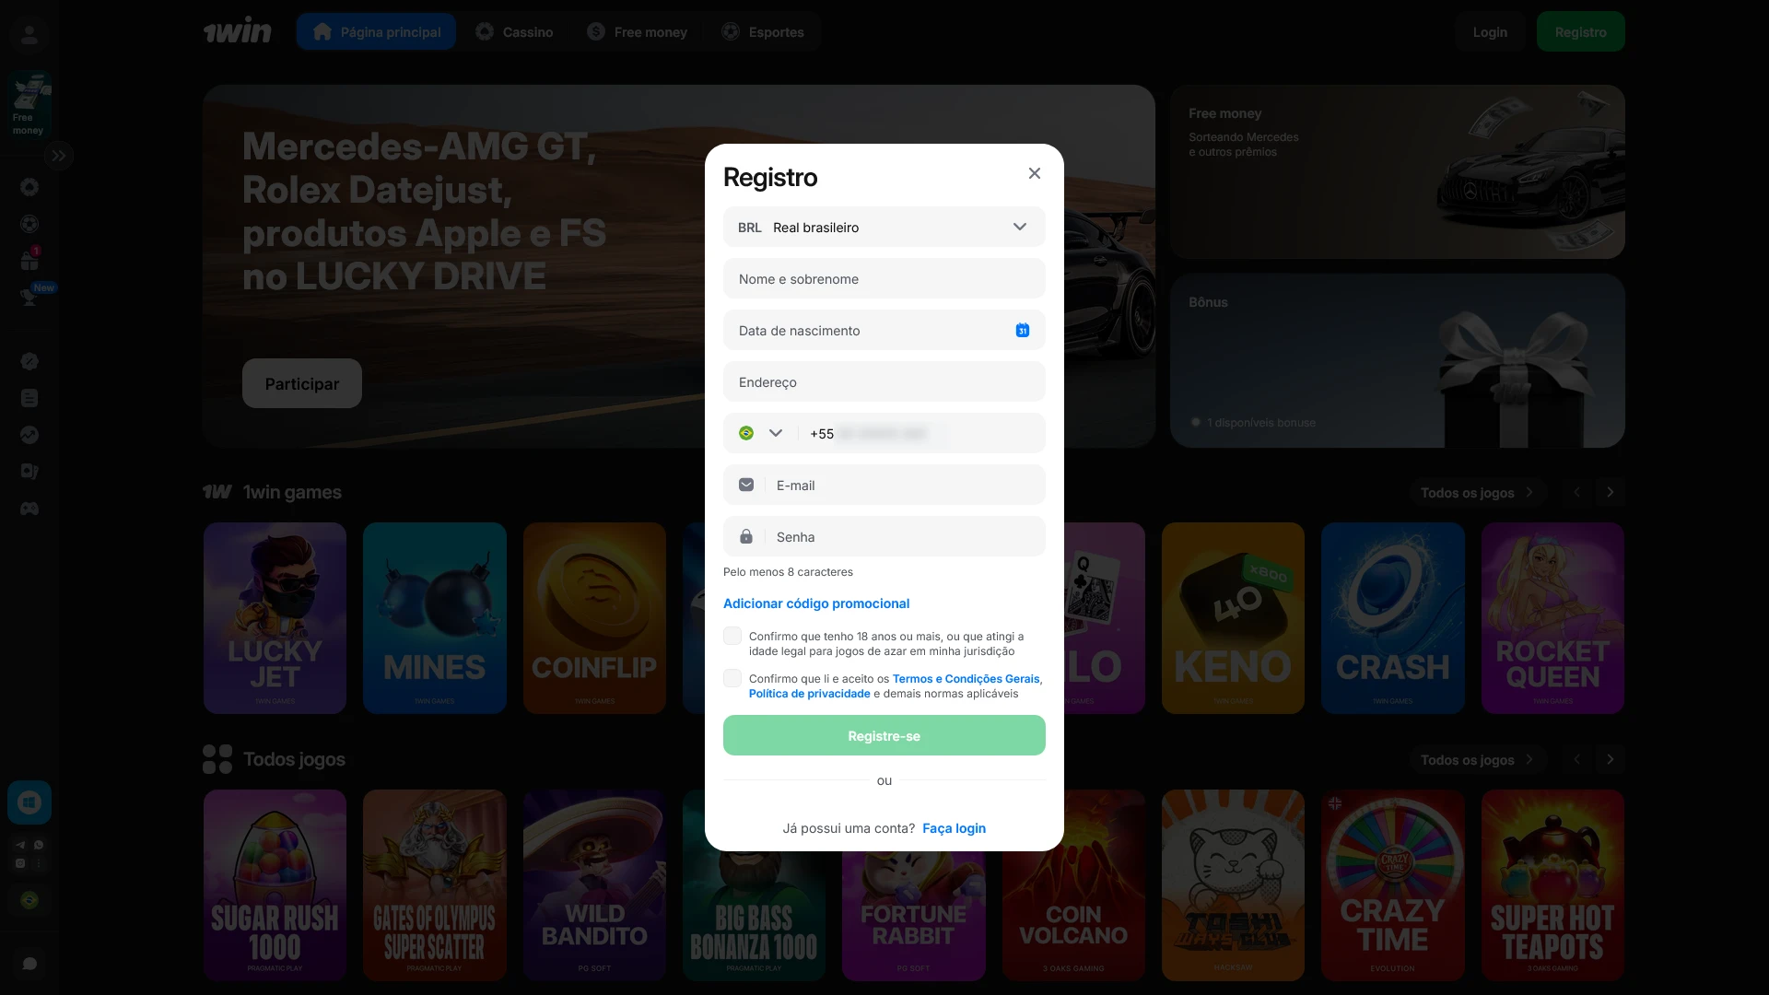Open the Keno game tile

coord(1233,618)
